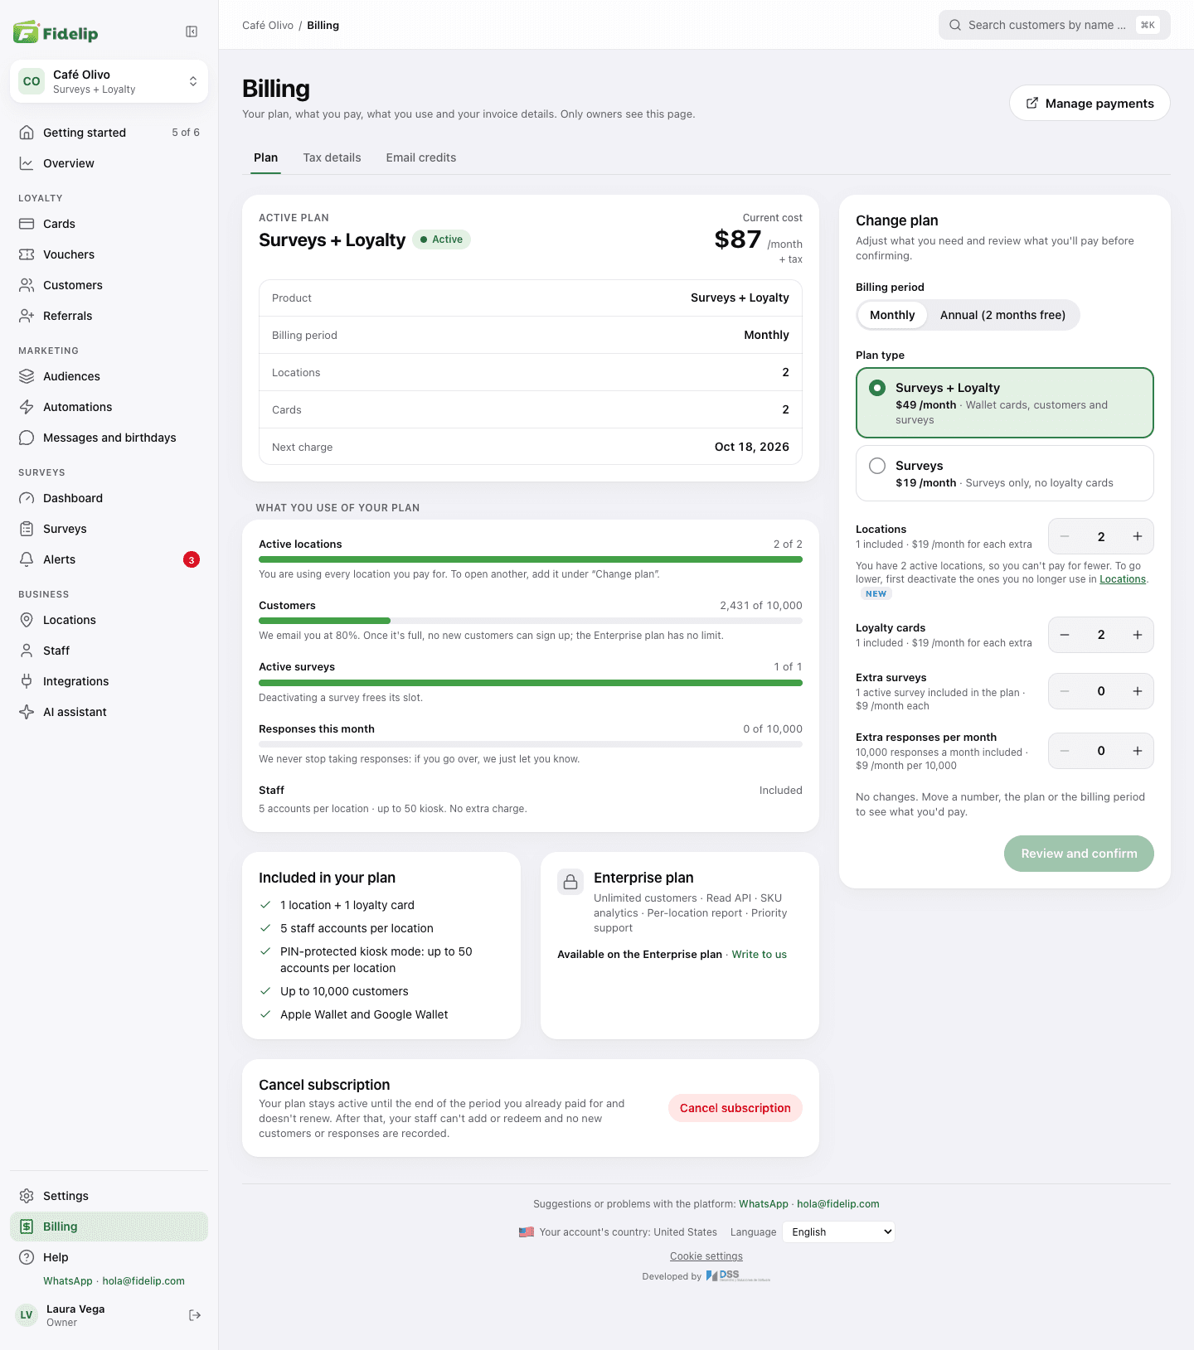Follow the Write to us link
The width and height of the screenshot is (1194, 1350).
[x=760, y=955]
